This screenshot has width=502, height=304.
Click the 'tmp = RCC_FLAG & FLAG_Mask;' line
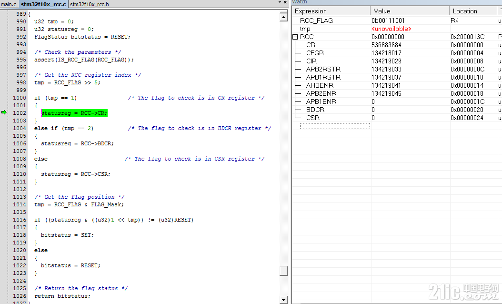coord(79,205)
